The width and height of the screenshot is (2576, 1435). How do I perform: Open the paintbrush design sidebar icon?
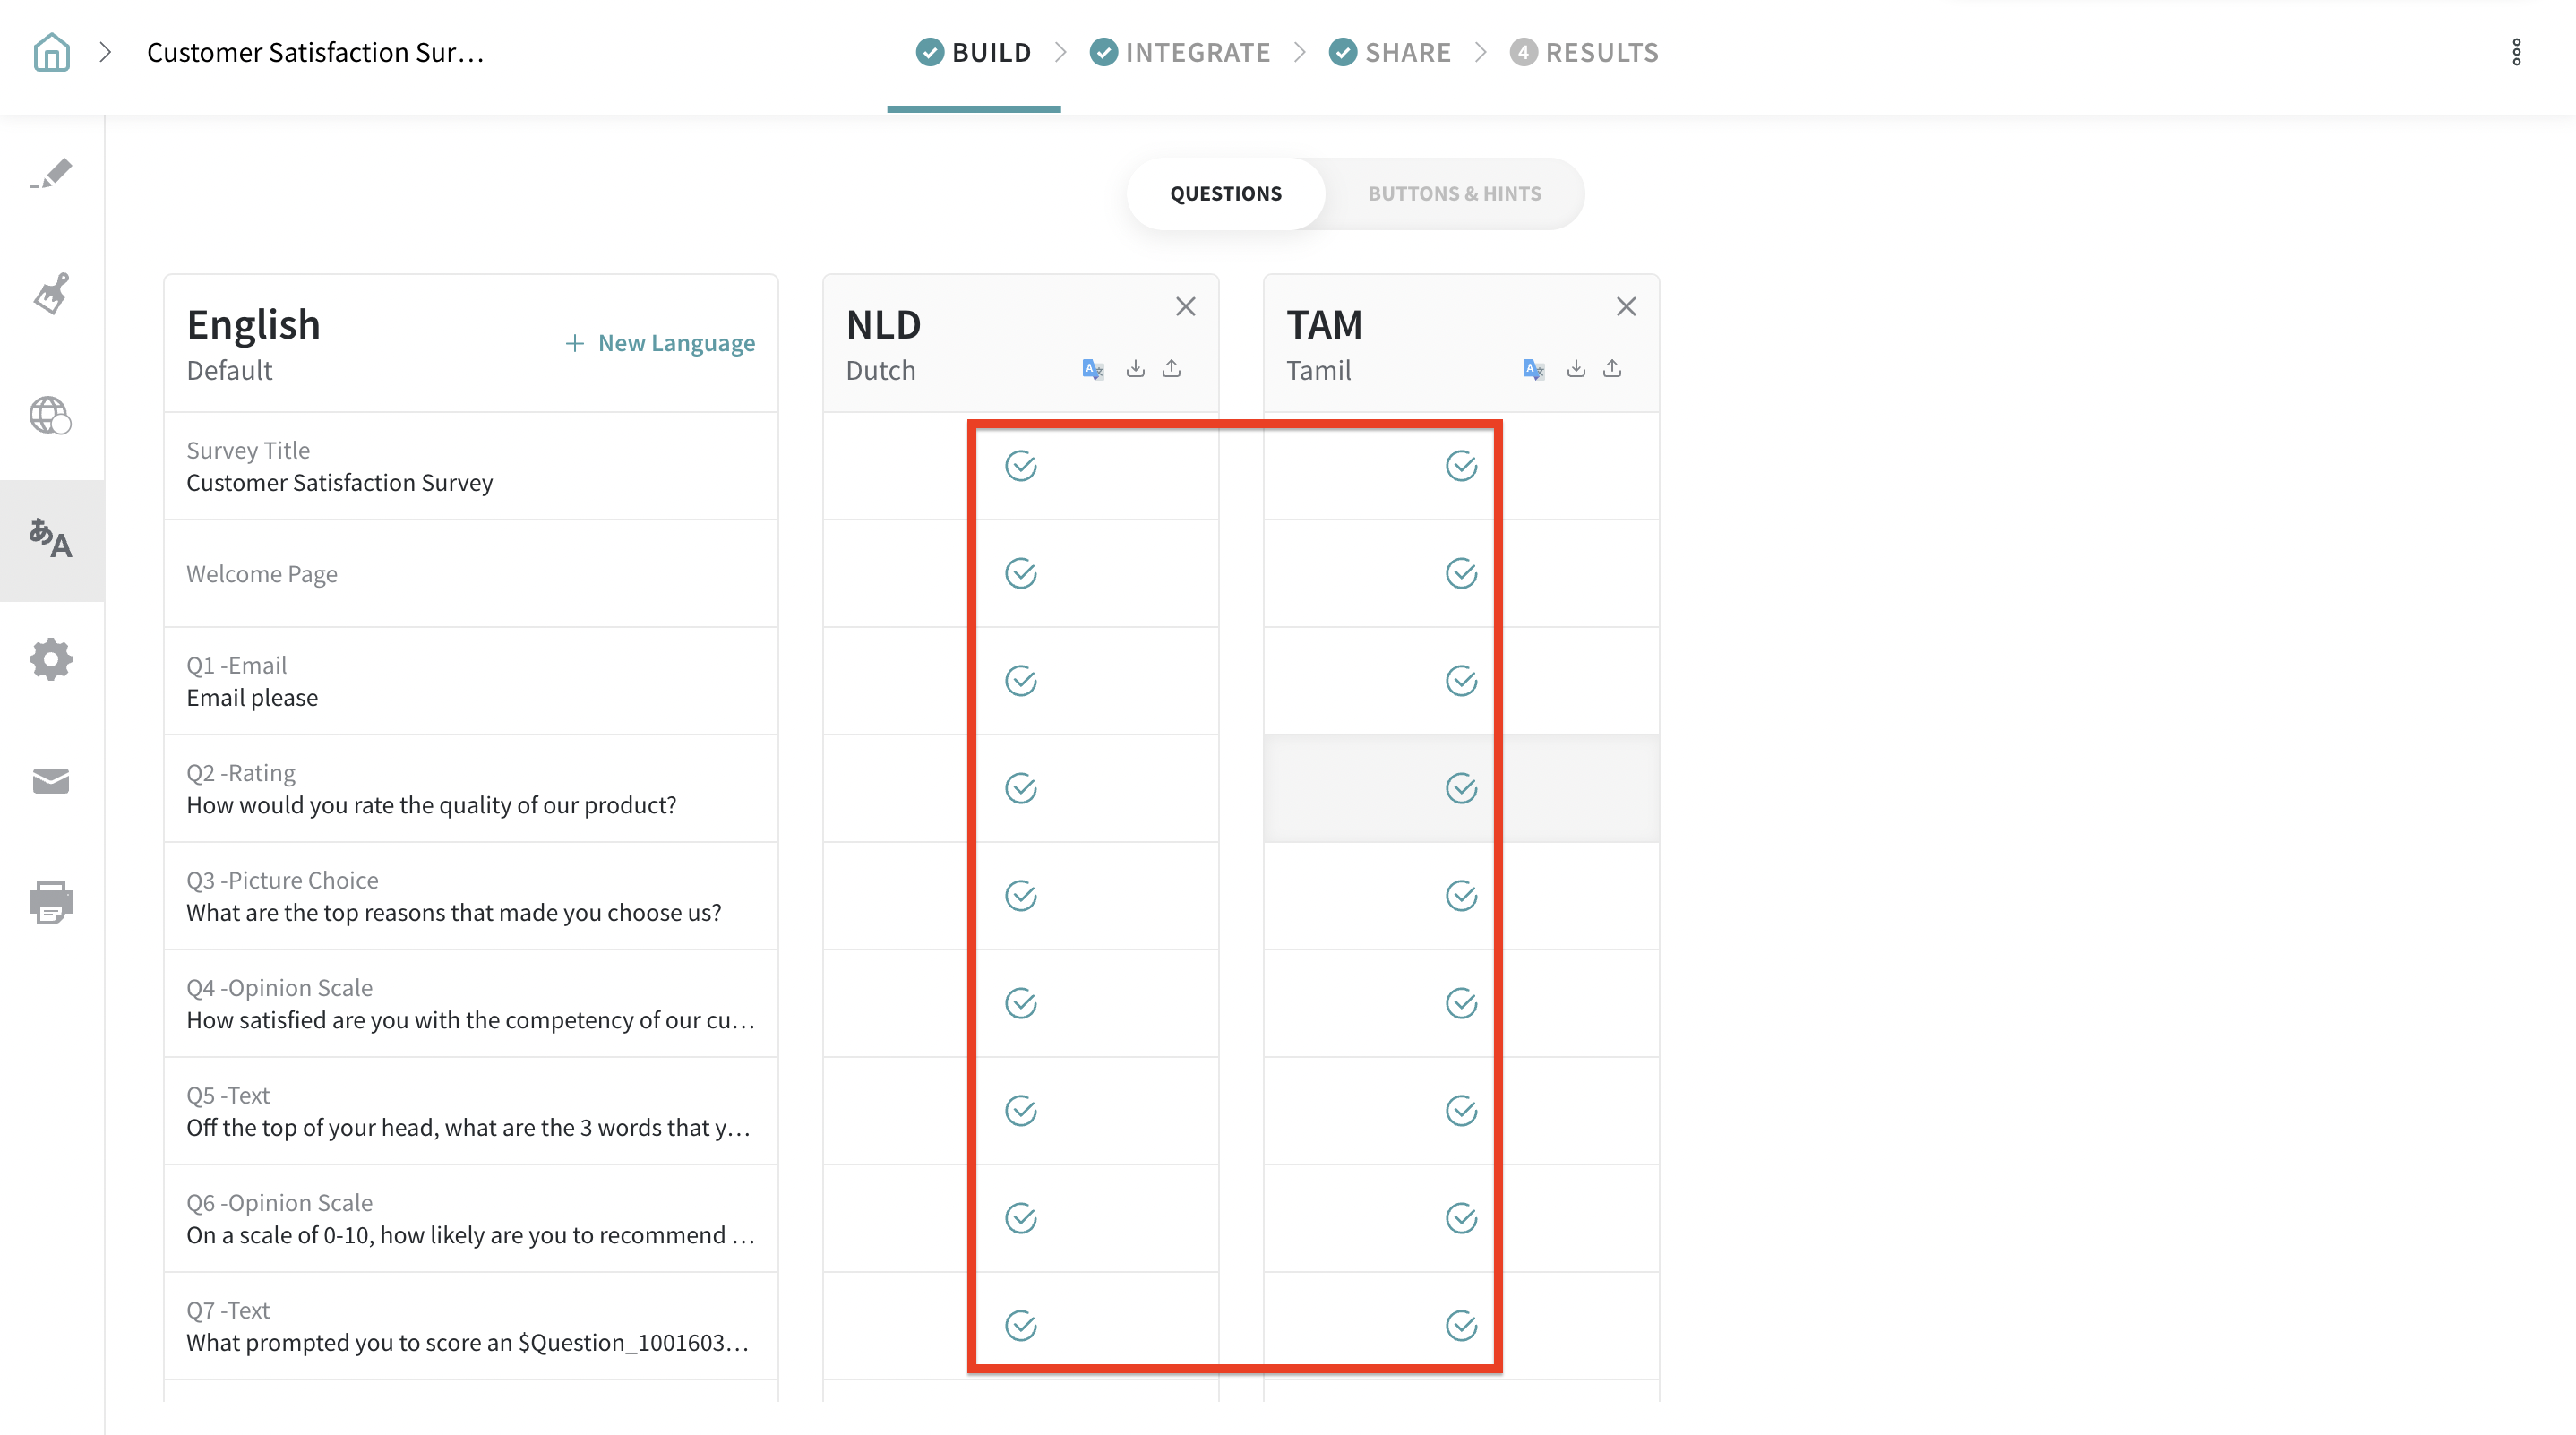51,294
